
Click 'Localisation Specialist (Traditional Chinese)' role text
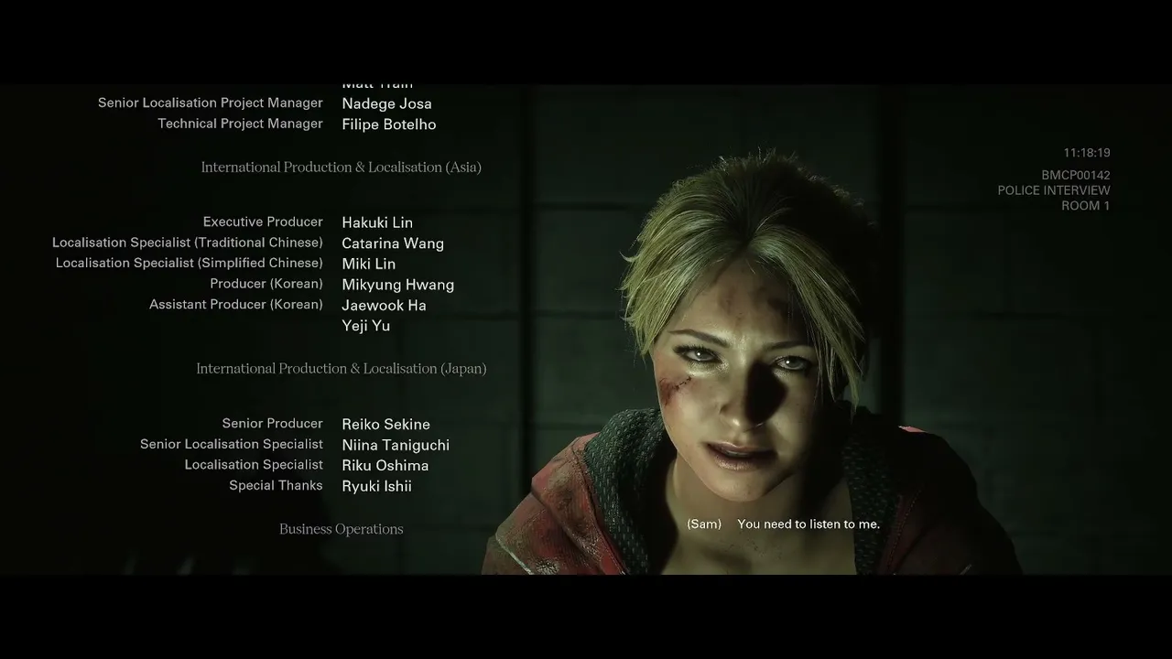[x=188, y=243]
